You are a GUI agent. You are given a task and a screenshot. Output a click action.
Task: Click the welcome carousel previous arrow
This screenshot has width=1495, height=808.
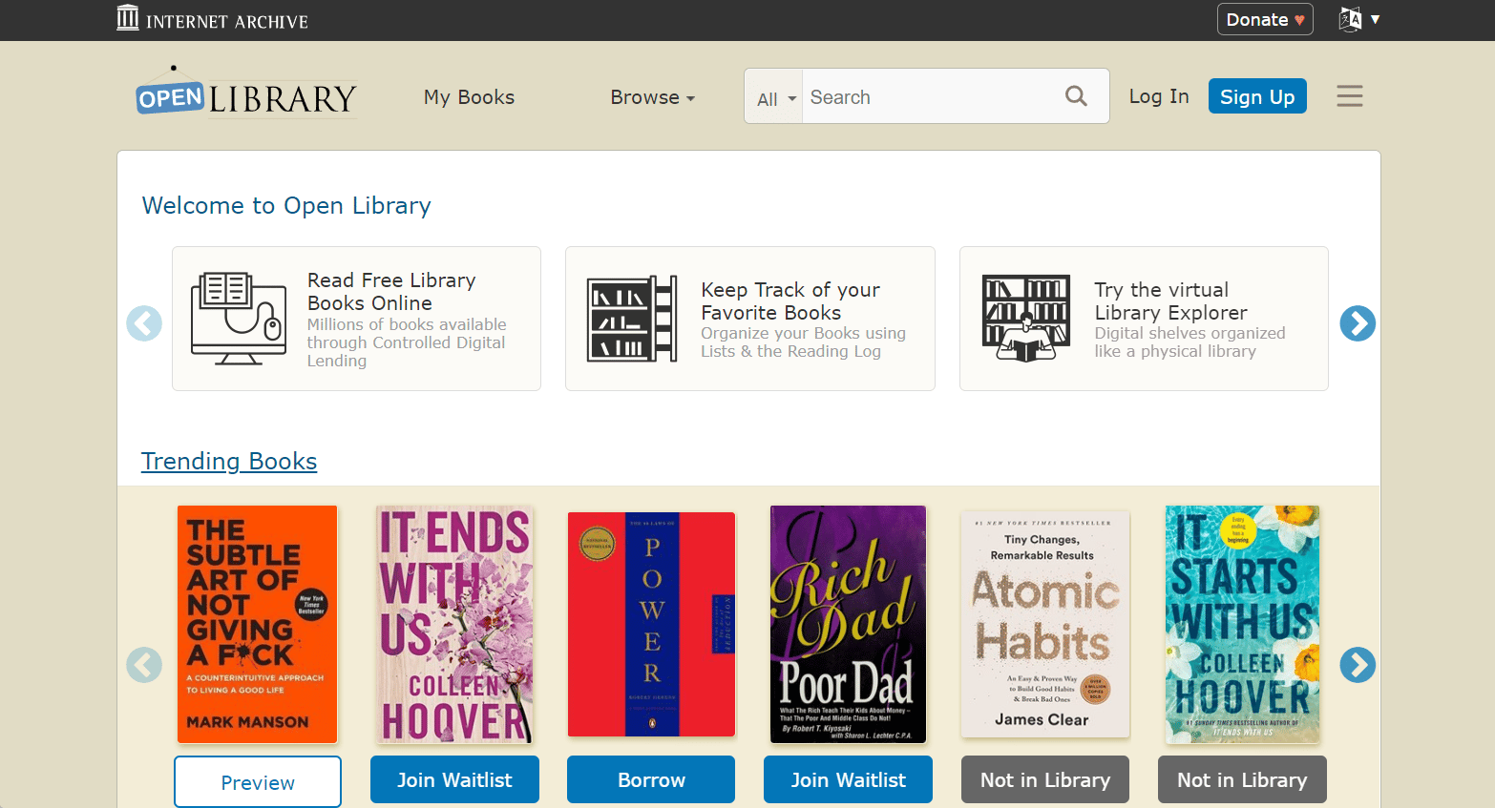tap(144, 323)
